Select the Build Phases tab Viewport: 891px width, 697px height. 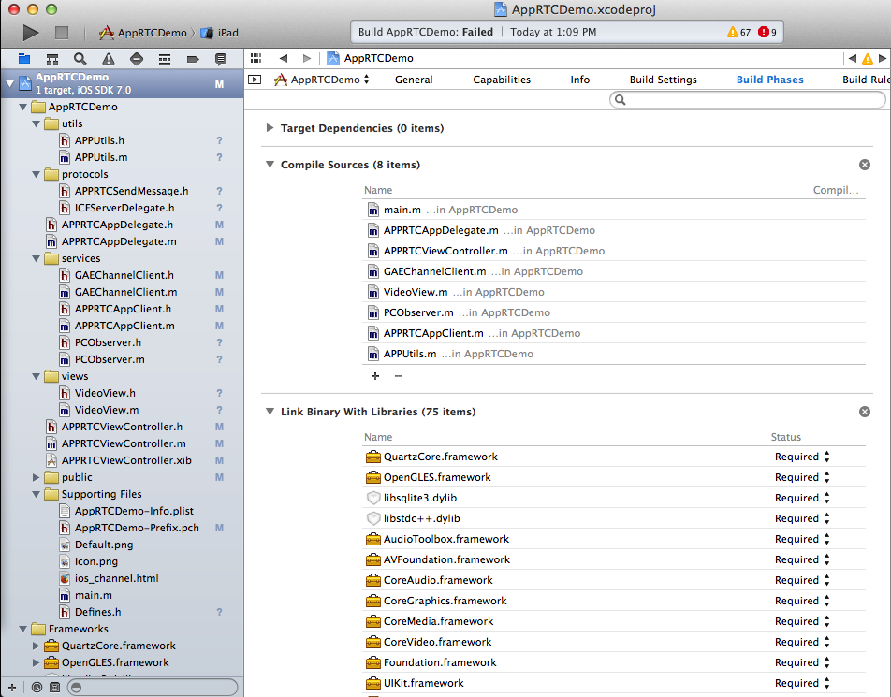[x=770, y=80]
